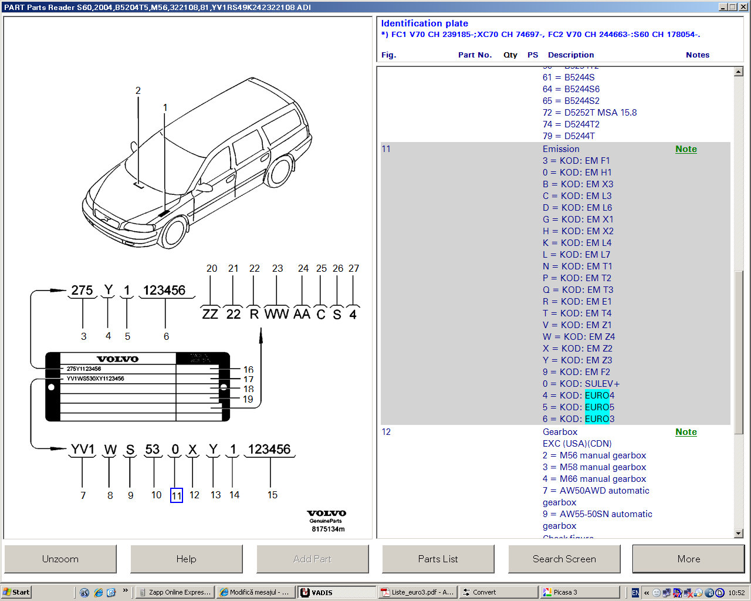This screenshot has width=751, height=601.
Task: Select callout number 27 in diagram
Action: 354,268
